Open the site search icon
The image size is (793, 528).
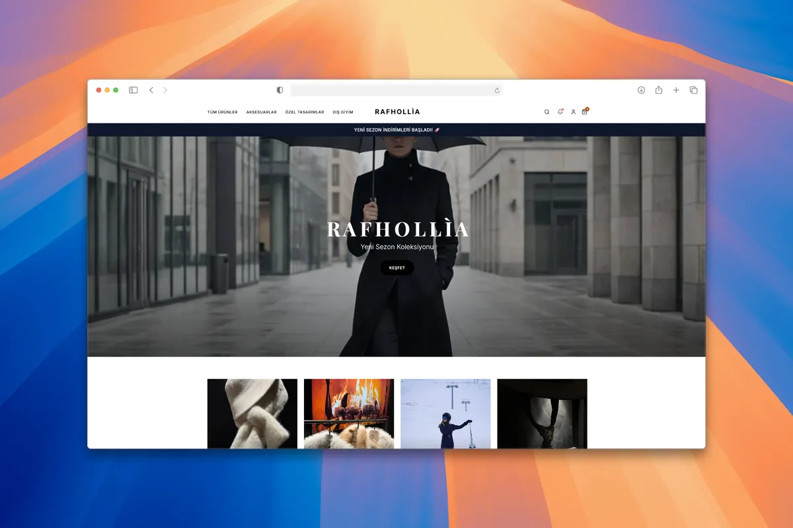[547, 112]
